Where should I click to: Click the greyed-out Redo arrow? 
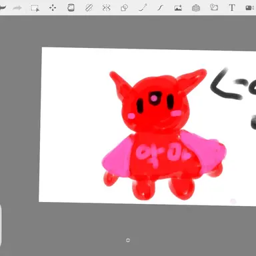click(17, 8)
